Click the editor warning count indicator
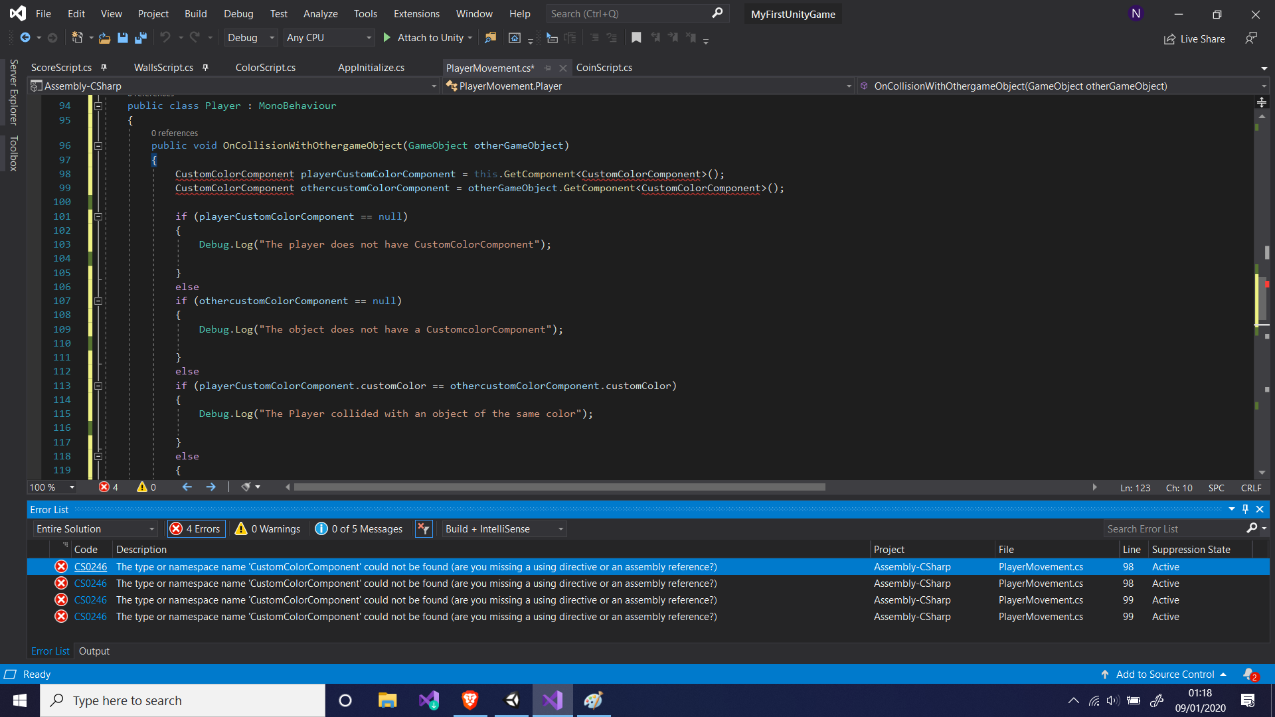The width and height of the screenshot is (1275, 717). 146,487
